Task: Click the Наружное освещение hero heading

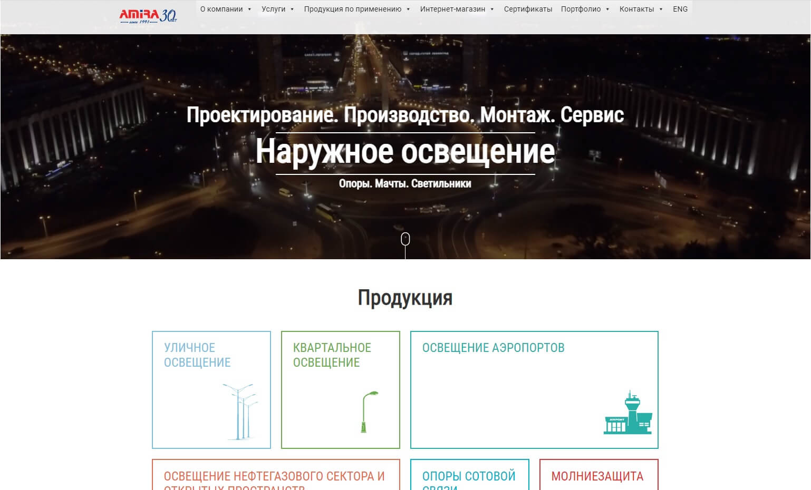Action: click(x=405, y=152)
